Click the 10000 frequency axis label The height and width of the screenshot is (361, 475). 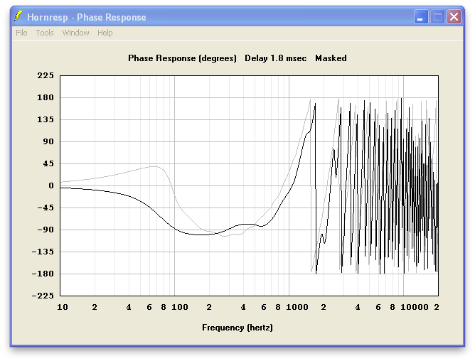click(415, 307)
